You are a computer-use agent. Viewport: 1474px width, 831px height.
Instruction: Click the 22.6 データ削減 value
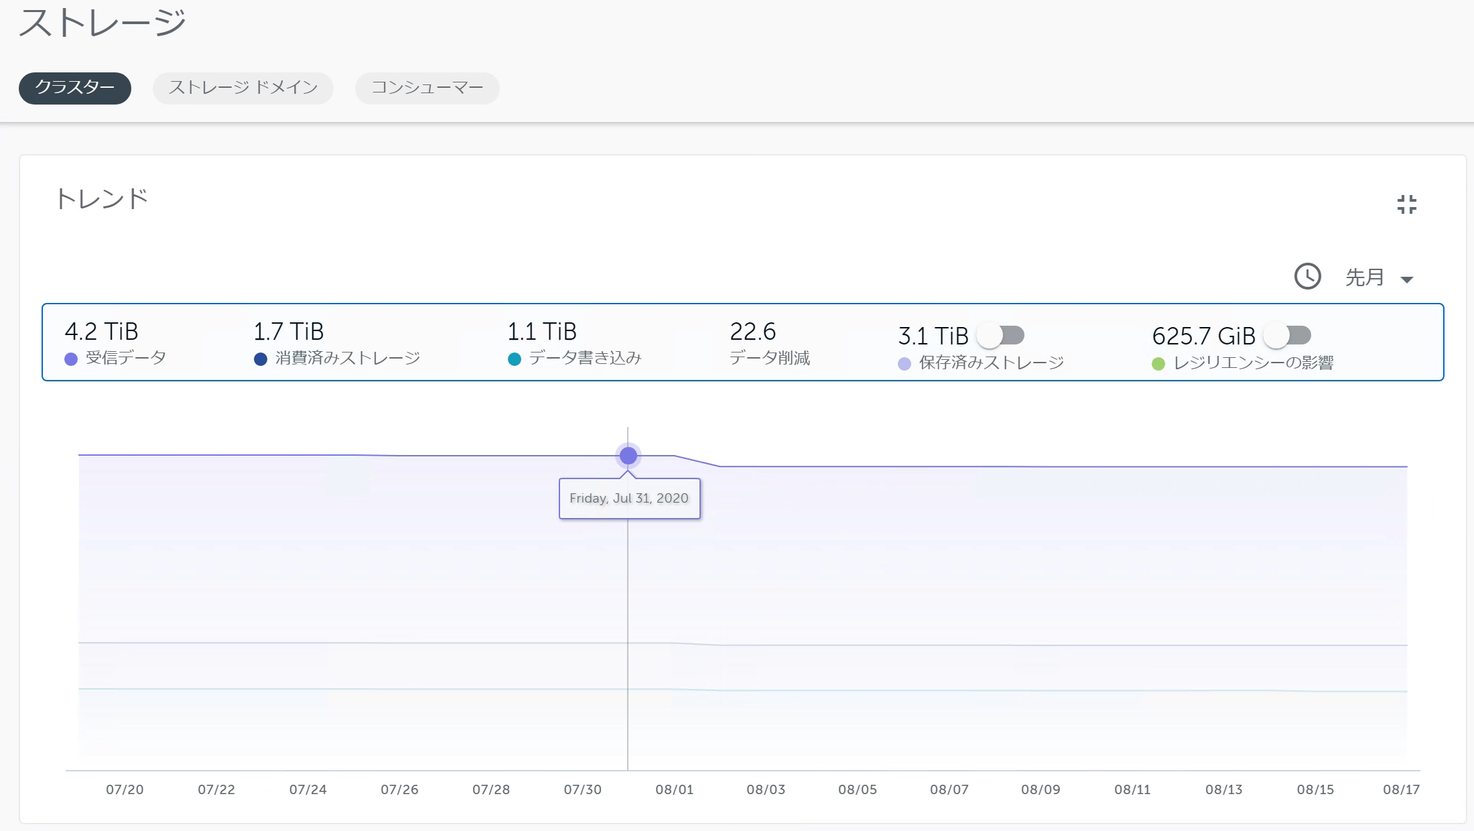753,332
